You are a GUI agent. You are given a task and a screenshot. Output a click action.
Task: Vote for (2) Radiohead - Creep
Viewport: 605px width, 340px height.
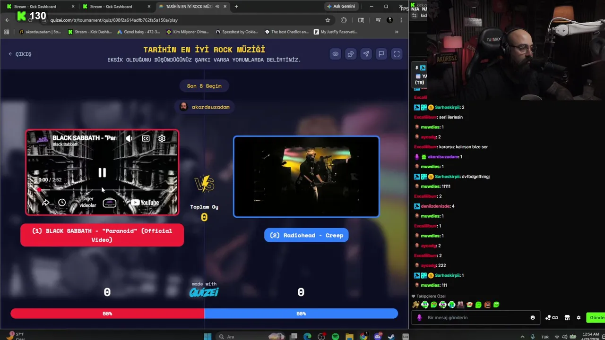click(x=306, y=235)
